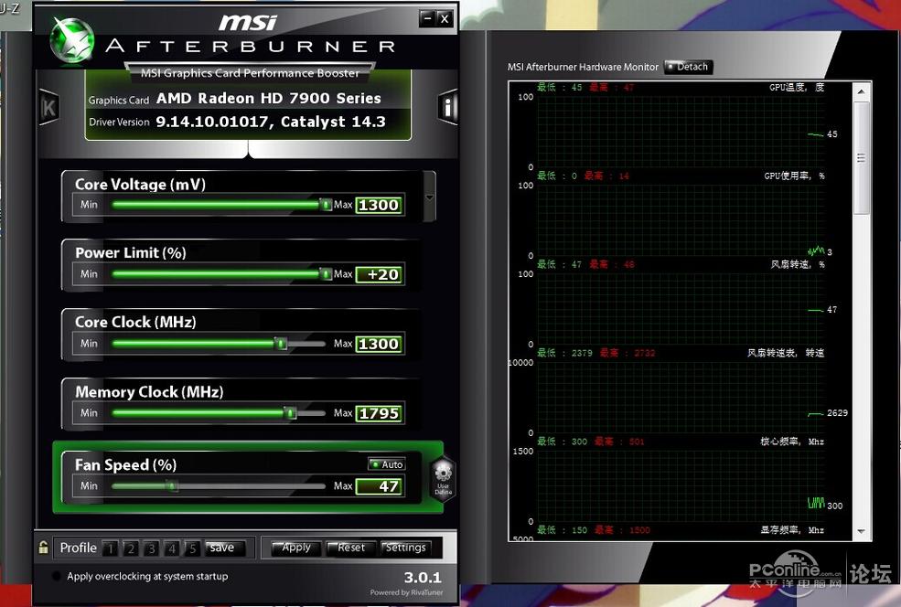Click the fan tachometer current value 2629

(x=837, y=413)
